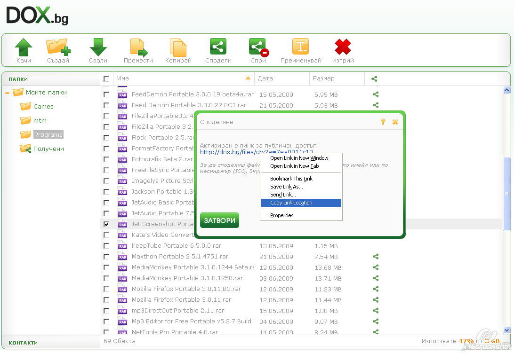Click RAR icon of Flock Portable 2.5.rar

122,138
